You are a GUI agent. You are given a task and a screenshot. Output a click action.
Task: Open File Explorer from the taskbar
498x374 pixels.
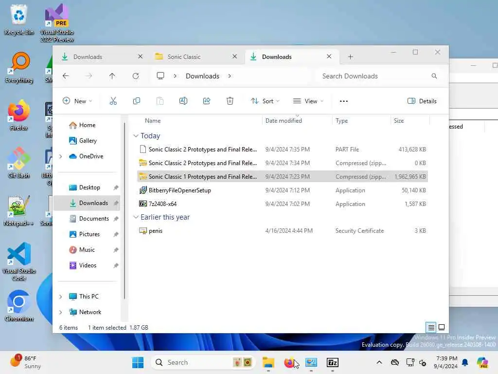[x=268, y=362]
